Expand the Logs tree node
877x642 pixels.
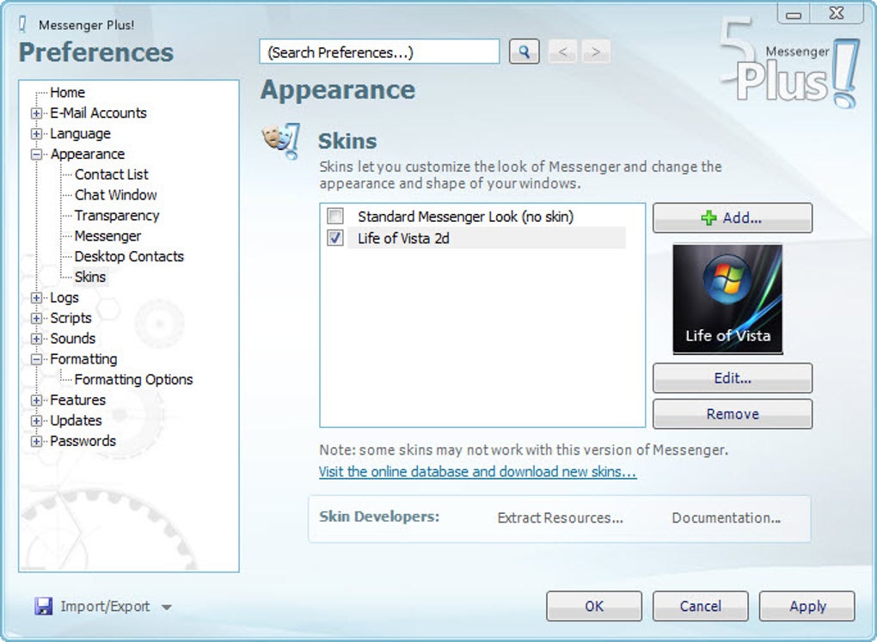36,297
